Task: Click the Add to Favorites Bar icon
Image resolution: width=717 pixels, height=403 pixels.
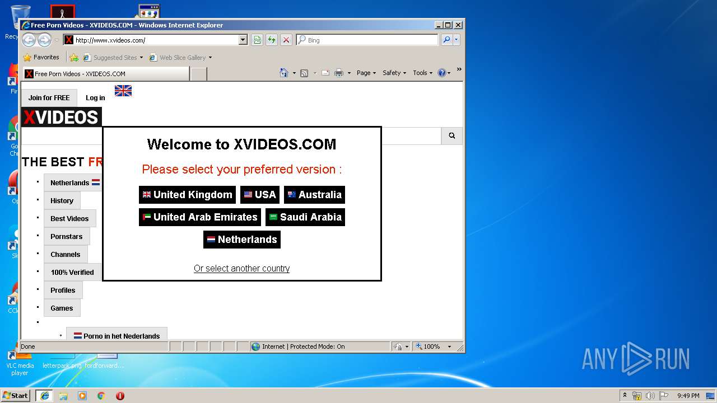Action: [x=74, y=57]
